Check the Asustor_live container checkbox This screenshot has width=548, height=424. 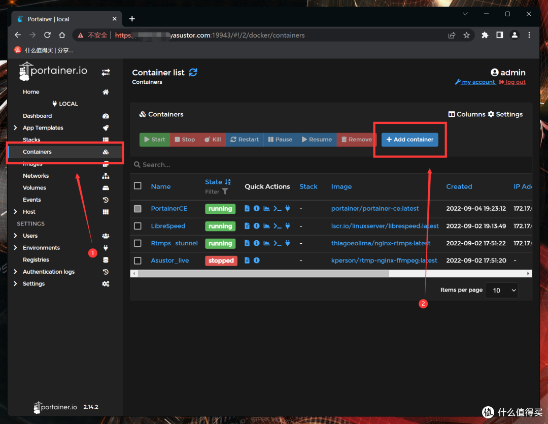(138, 260)
